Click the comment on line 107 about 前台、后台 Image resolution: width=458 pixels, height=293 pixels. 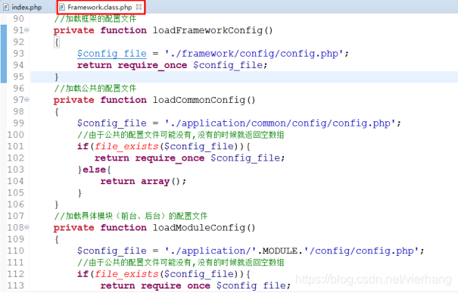coord(130,216)
